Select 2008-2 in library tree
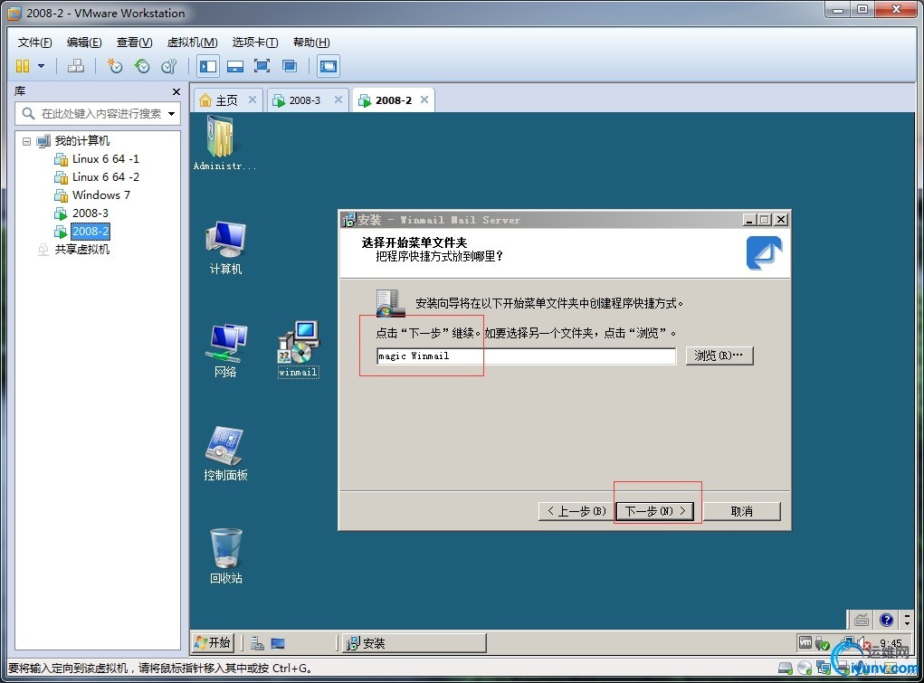Screen dimensions: 924x683 click(x=90, y=231)
